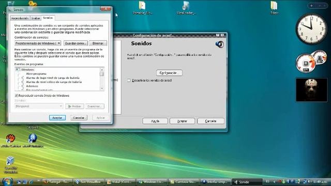The image size is (331, 186).
Task: Click the volume icon in system tray
Action: (309, 181)
